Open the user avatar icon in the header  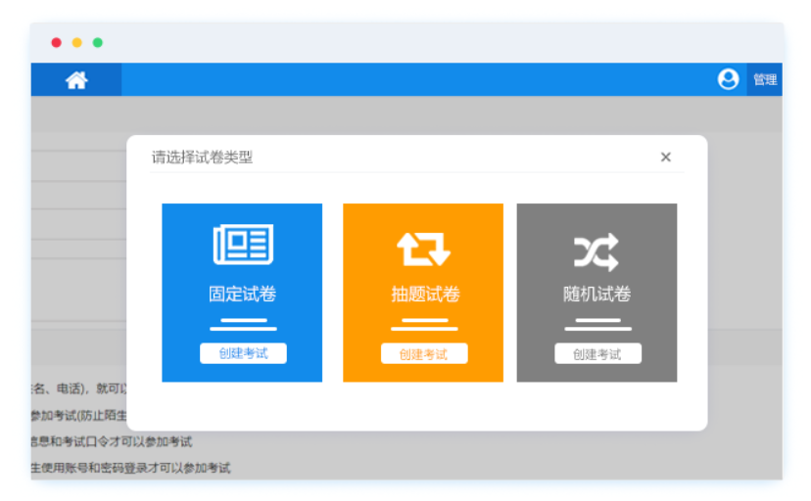tap(728, 79)
